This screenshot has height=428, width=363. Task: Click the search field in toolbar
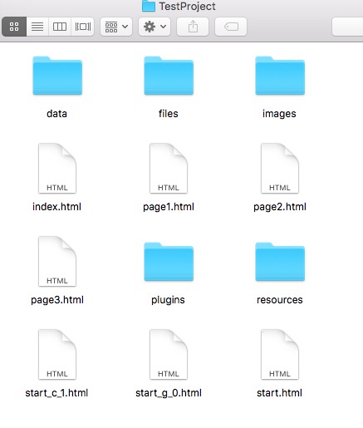(347, 27)
